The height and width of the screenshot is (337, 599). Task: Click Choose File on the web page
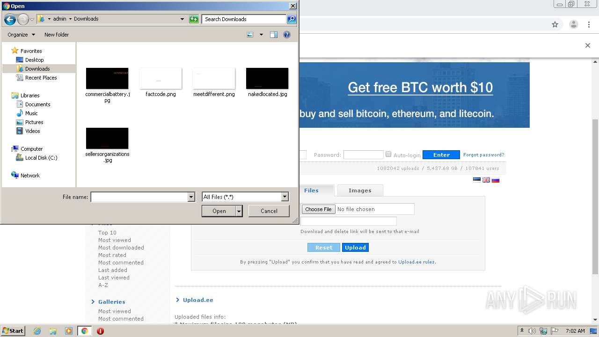point(318,209)
